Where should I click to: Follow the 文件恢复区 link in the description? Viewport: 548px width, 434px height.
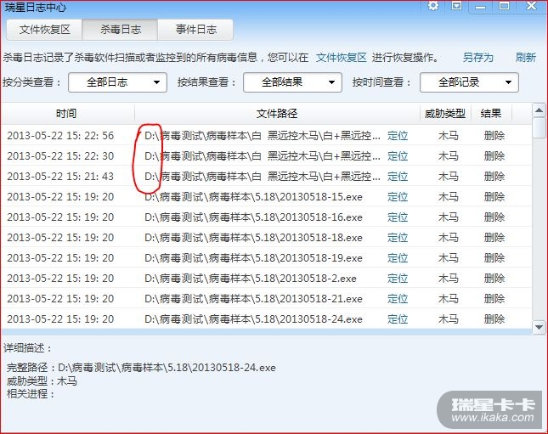click(341, 58)
